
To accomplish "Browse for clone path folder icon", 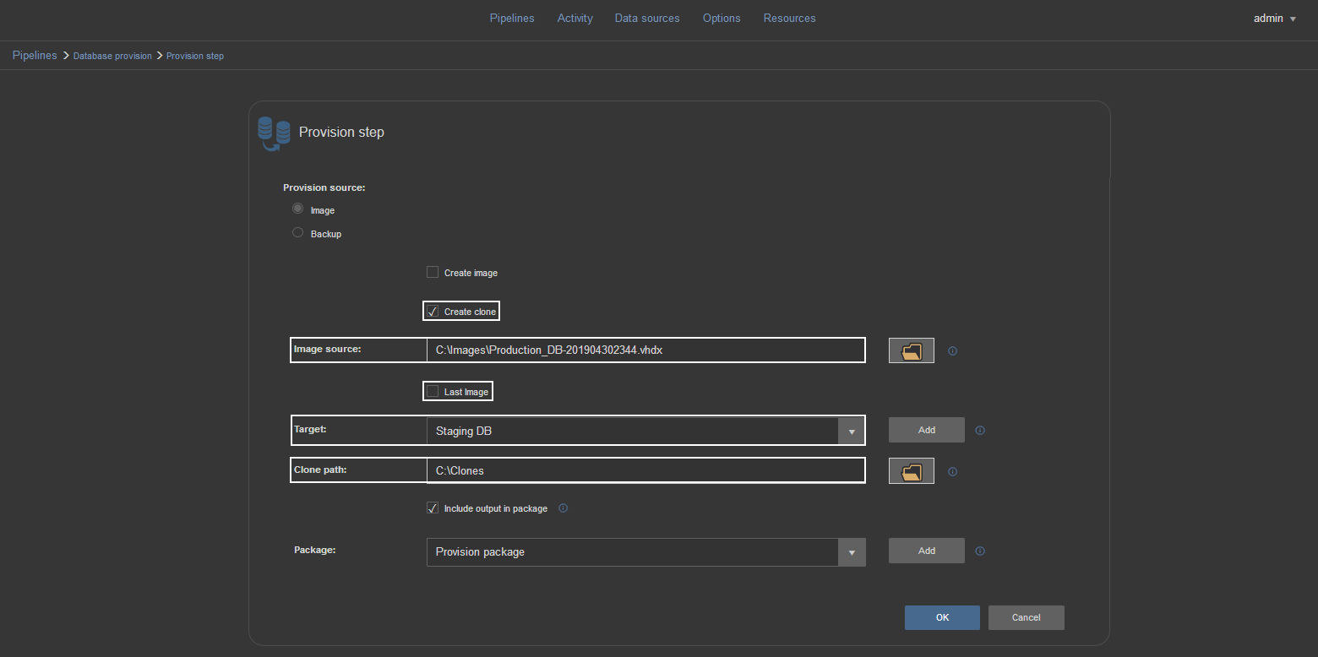I will [911, 470].
